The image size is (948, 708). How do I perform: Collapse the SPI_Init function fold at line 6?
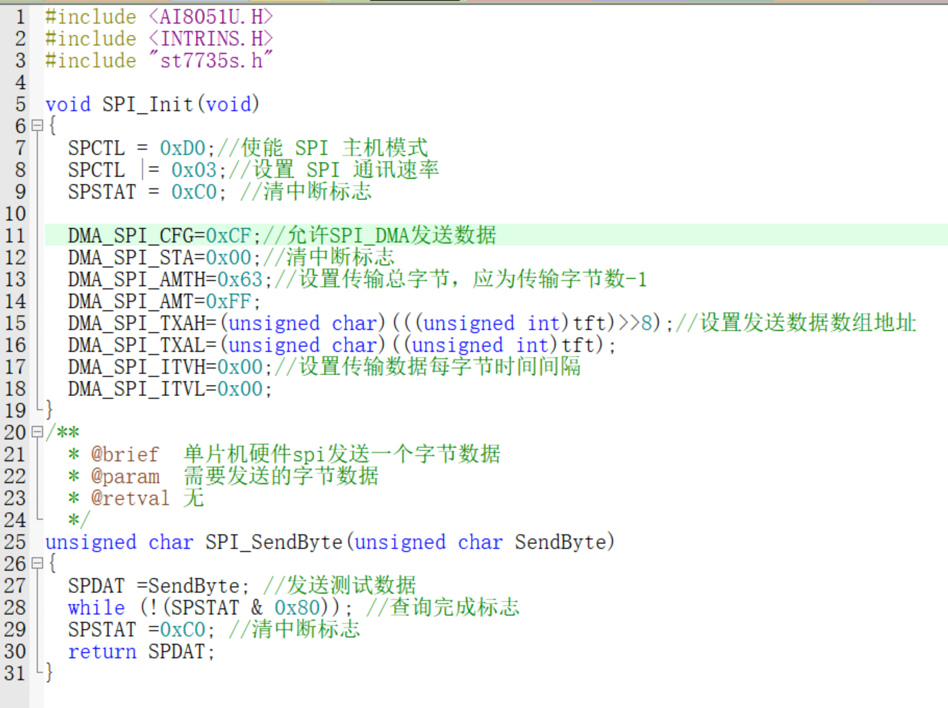pos(38,126)
